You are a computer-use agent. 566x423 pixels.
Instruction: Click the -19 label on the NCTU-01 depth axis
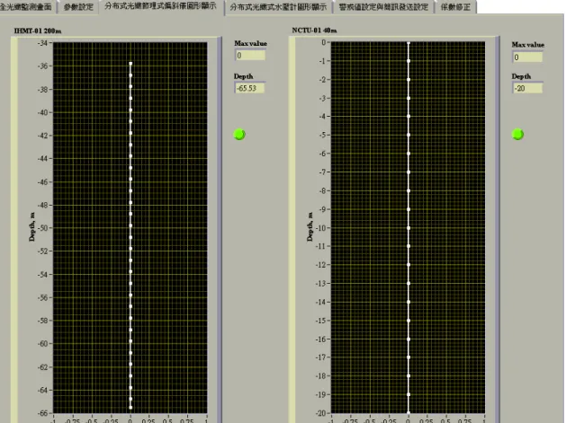click(x=322, y=394)
